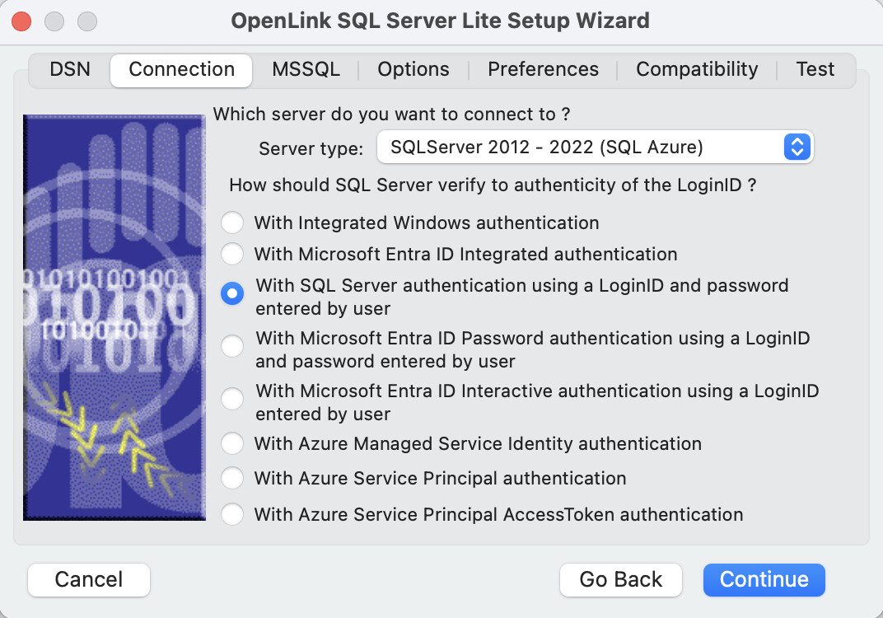
Task: Go to the Options tab
Action: (413, 70)
